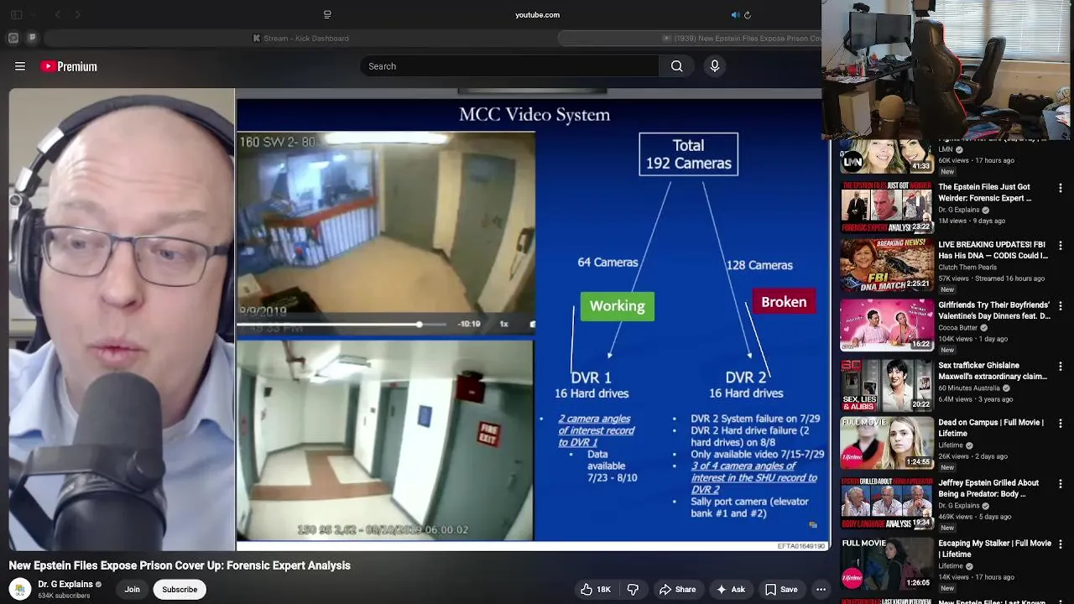Screen dimensions: 1074x604
Task: Like the video with thumbs-up 18K
Action: (x=595, y=590)
